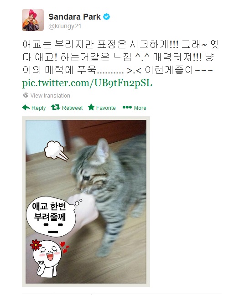Open the More three-dots icon

click(127, 107)
